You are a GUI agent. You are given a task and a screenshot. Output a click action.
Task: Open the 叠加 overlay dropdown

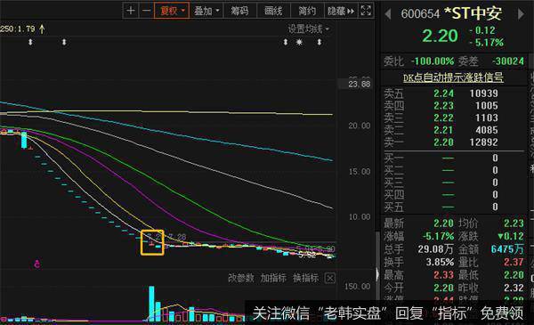pos(206,11)
